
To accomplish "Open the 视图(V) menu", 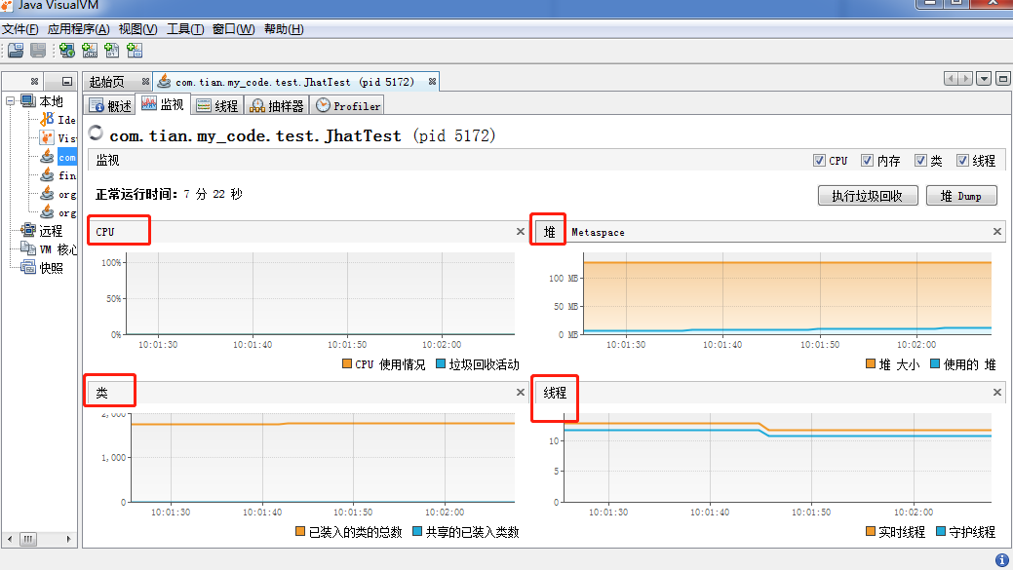I will click(x=137, y=29).
